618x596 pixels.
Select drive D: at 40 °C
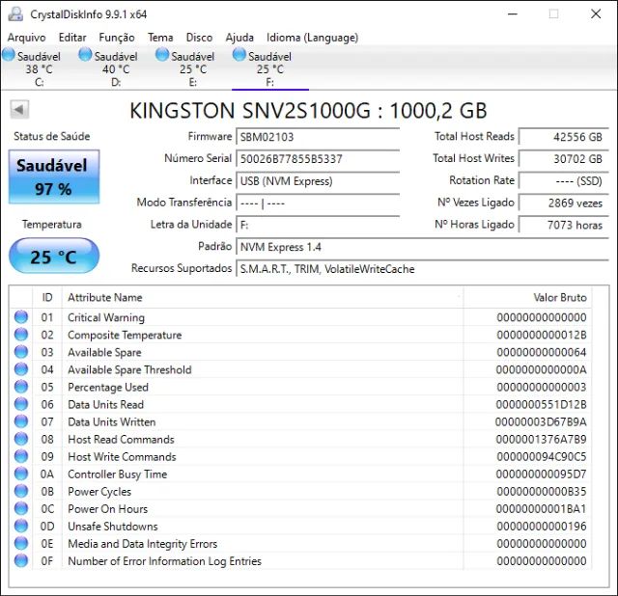tap(116, 68)
